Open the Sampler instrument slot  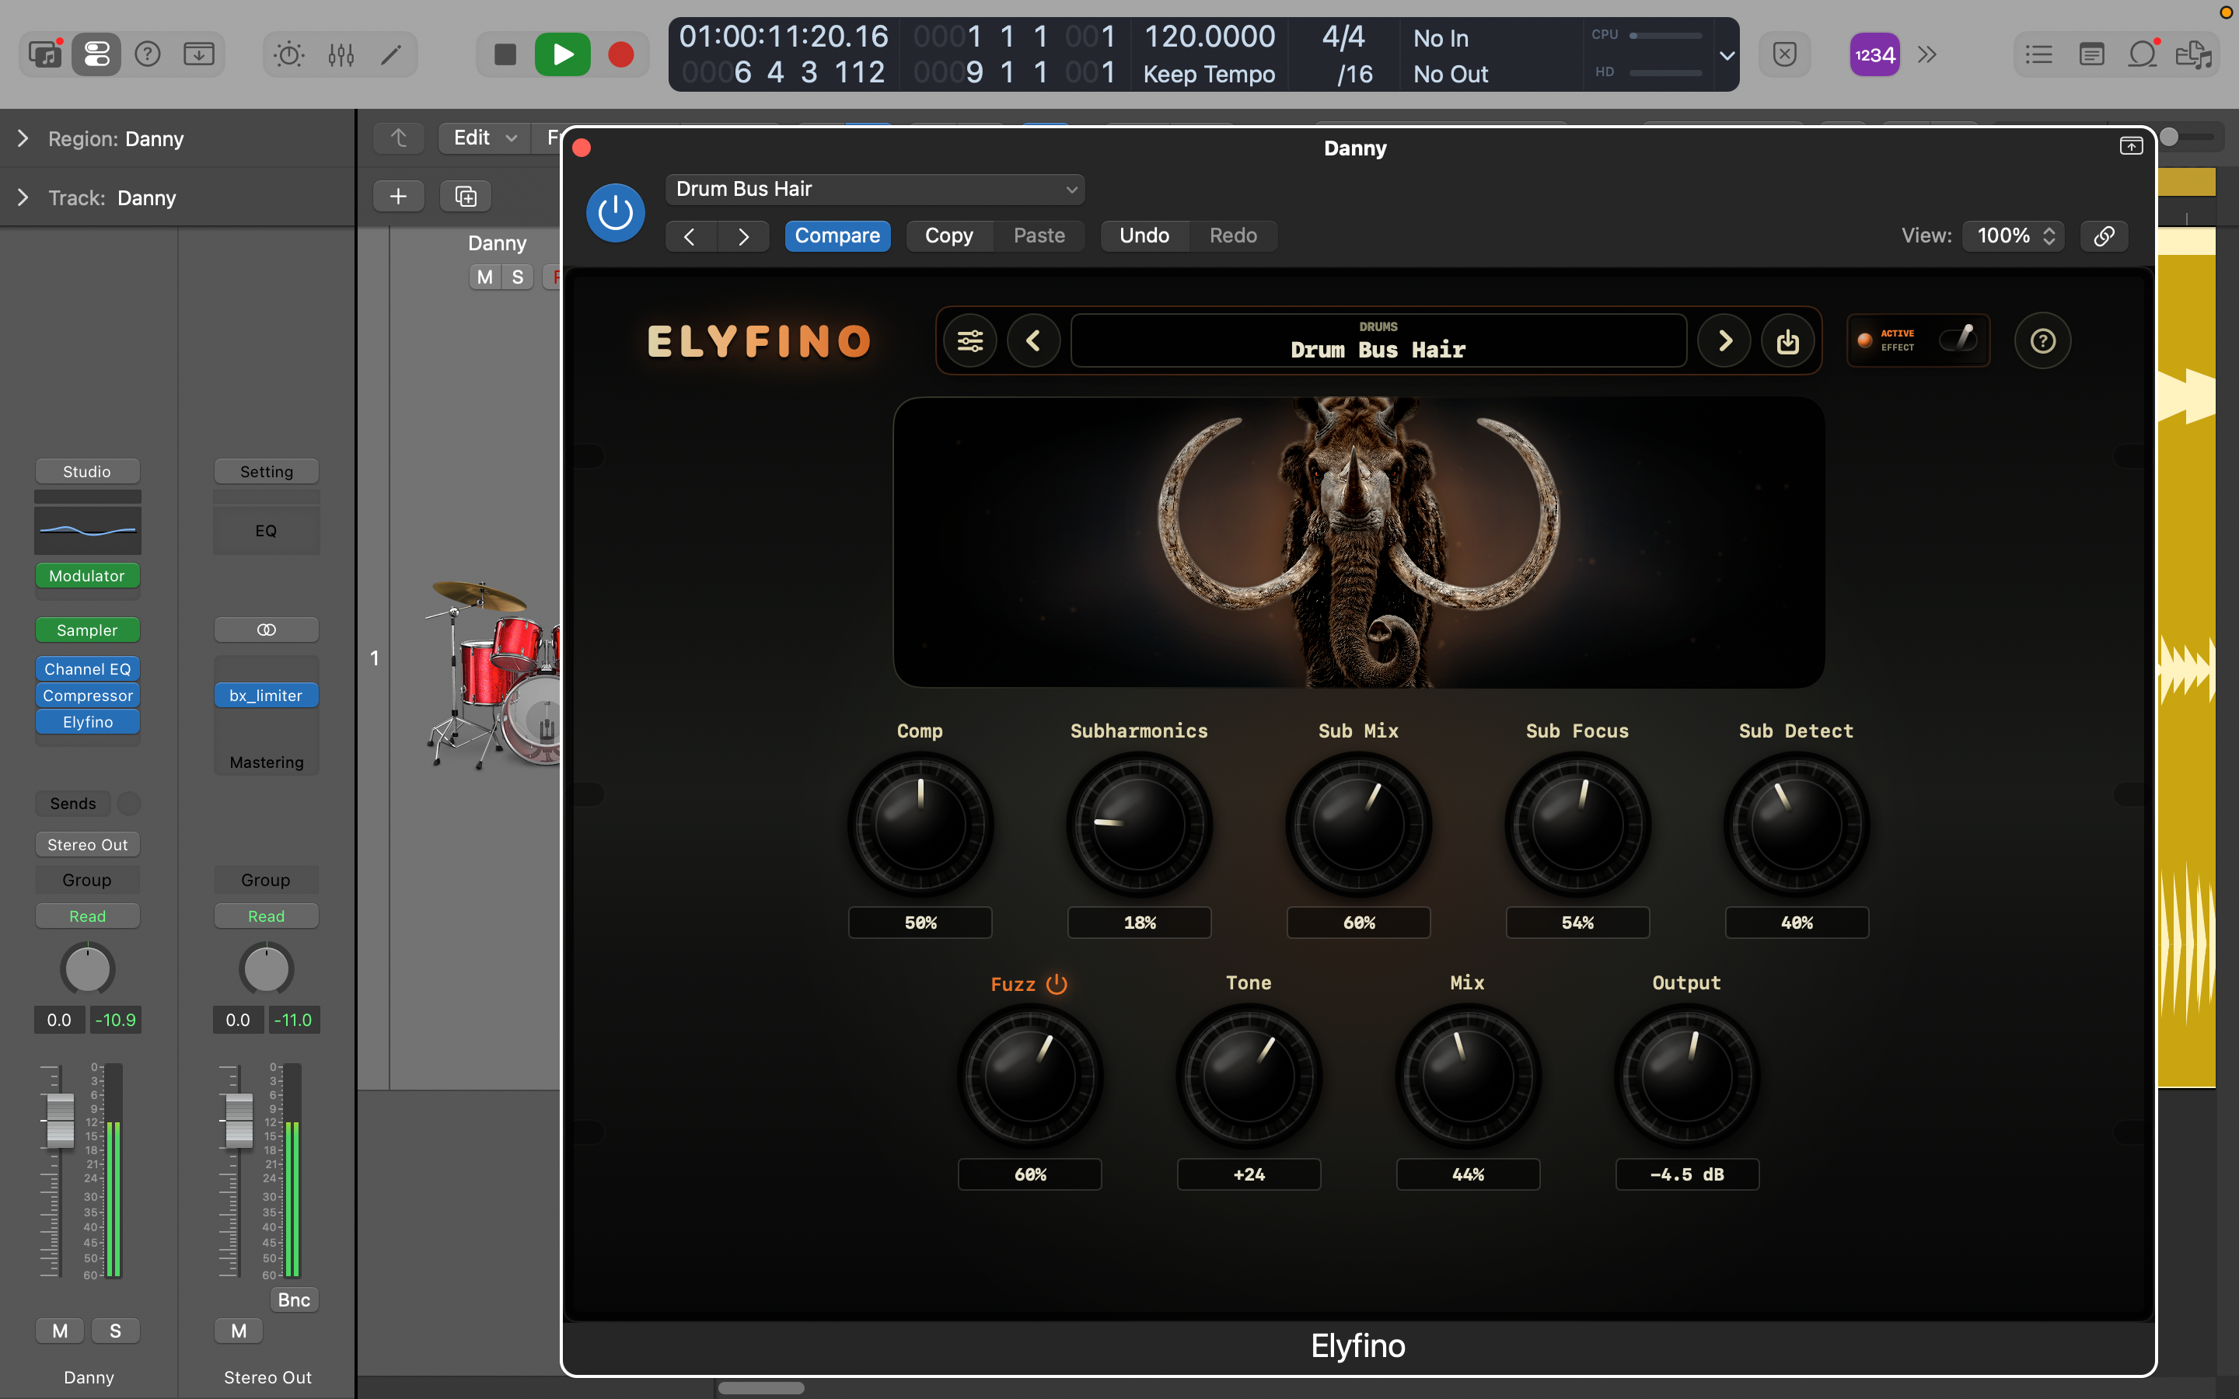(88, 630)
